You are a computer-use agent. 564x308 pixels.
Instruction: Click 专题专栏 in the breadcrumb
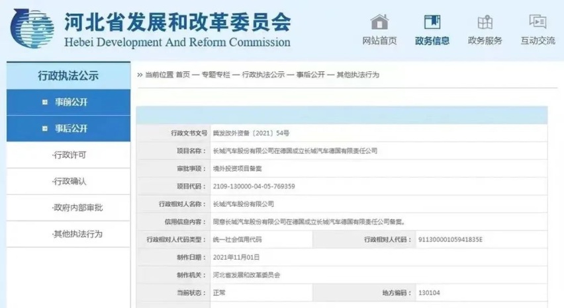coord(215,75)
